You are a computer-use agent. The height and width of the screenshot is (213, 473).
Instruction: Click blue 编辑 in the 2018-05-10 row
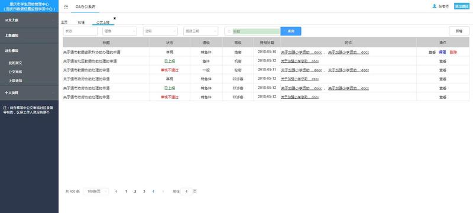coord(442,52)
